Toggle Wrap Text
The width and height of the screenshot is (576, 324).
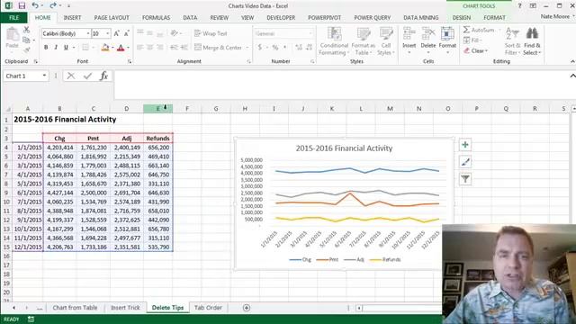211,33
